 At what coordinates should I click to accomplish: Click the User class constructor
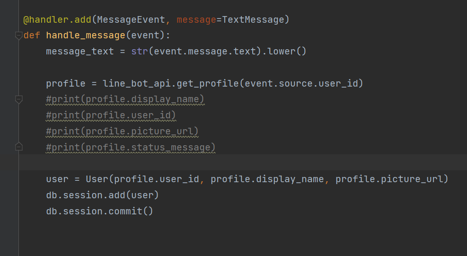click(97, 179)
